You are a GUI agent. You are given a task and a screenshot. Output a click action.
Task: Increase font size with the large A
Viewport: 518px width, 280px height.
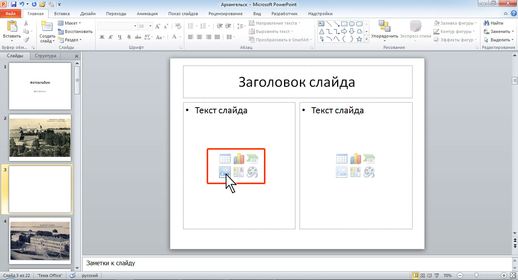pyautogui.click(x=157, y=26)
